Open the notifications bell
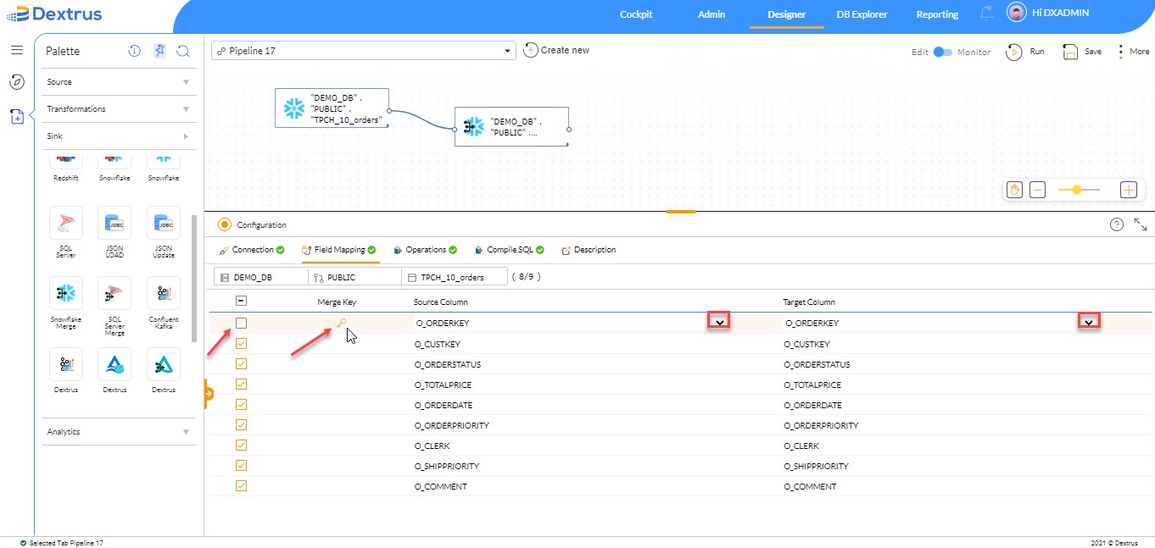The height and width of the screenshot is (548, 1155). [x=986, y=14]
